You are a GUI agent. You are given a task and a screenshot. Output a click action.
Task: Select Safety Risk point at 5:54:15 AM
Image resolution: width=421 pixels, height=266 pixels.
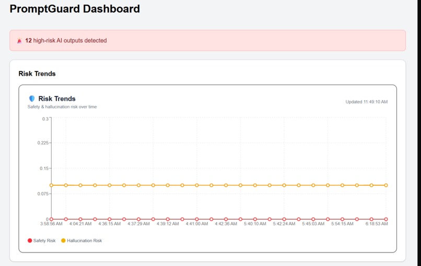(x=342, y=219)
